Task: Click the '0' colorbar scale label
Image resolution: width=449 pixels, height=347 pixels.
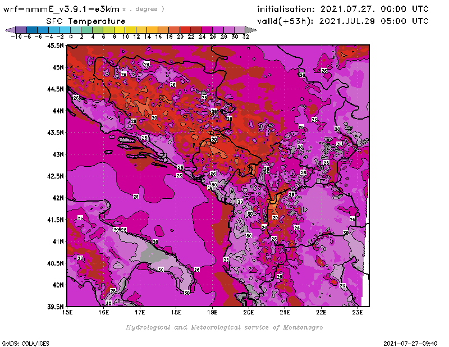Action: pos(71,37)
